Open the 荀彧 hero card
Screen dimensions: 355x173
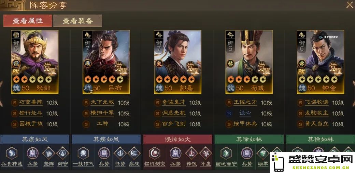(x=249, y=62)
